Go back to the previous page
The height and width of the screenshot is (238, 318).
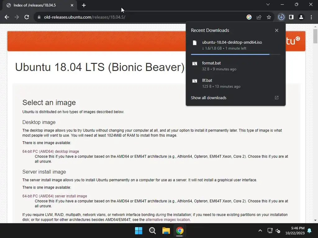point(7,17)
